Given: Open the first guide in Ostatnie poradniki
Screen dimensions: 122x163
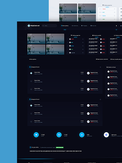Looking at the screenshot, I should tap(93, 39).
